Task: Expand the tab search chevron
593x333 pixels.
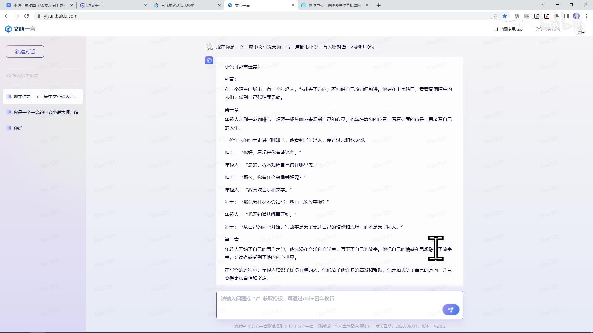Action: pos(543,5)
